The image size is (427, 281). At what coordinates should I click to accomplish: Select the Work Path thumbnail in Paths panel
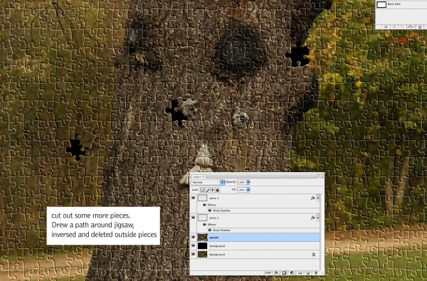pyautogui.click(x=381, y=4)
